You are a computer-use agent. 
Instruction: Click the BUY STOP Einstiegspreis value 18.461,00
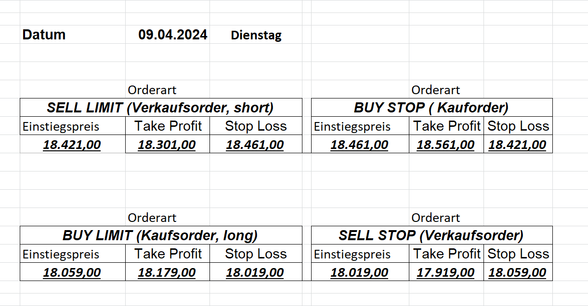pos(359,145)
